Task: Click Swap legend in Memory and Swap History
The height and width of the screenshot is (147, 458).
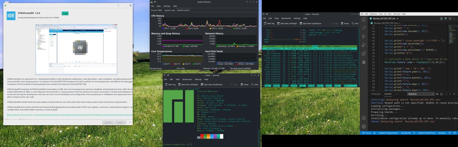Action: pyautogui.click(x=190, y=46)
